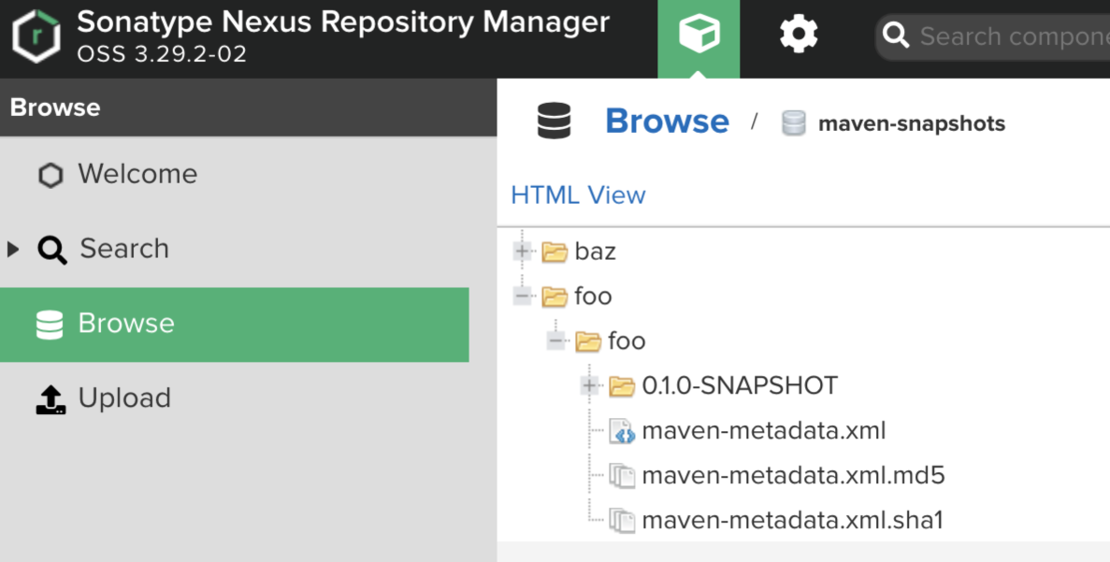Open Administration gear settings icon
The image size is (1110, 562).
coord(799,36)
